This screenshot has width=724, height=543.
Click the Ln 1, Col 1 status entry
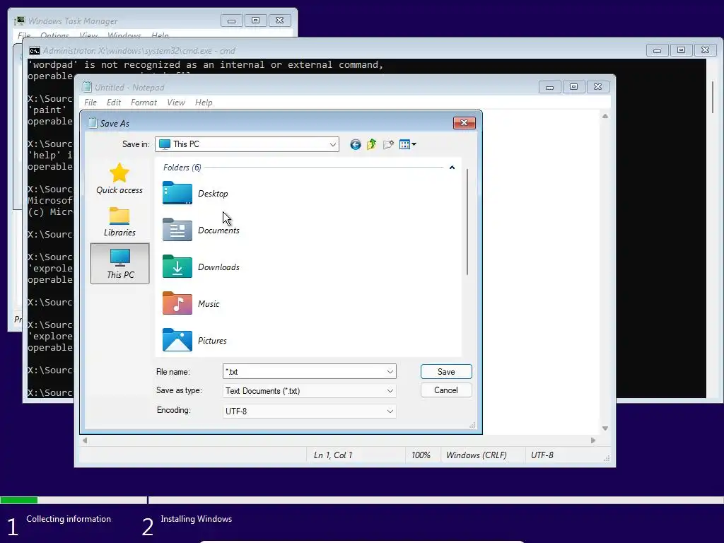coord(333,455)
